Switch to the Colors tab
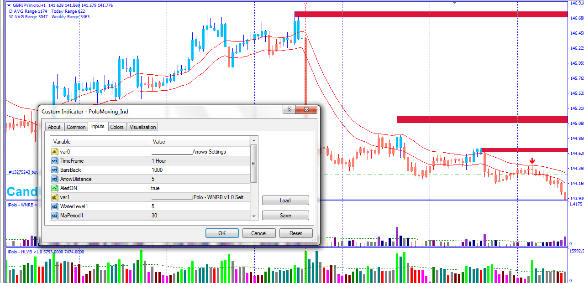Image resolution: width=584 pixels, height=283 pixels. (x=117, y=127)
